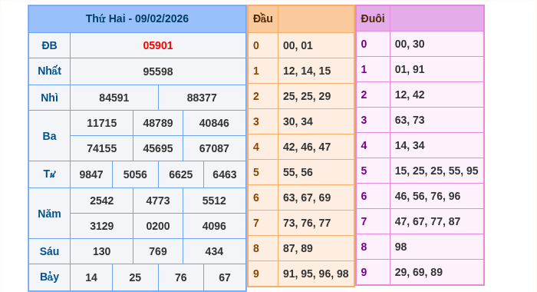Click fifth prize number 3129
This screenshot has width=537, height=292.
click(102, 226)
